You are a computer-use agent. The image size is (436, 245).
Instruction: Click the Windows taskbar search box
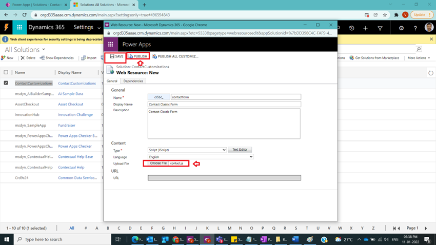[62, 239]
